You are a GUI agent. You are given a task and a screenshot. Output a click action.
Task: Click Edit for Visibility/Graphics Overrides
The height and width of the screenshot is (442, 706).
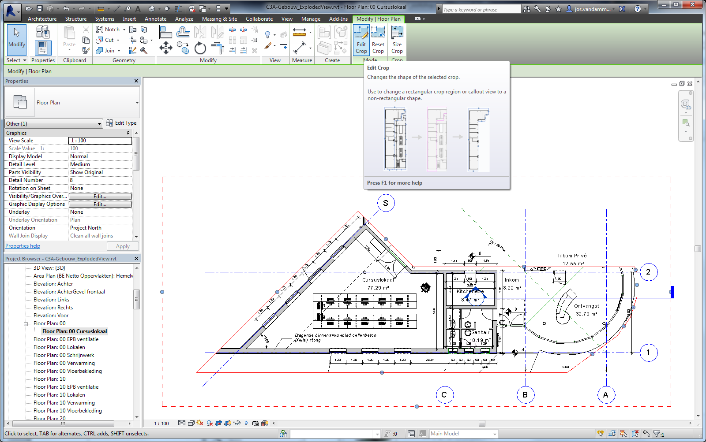(x=100, y=197)
